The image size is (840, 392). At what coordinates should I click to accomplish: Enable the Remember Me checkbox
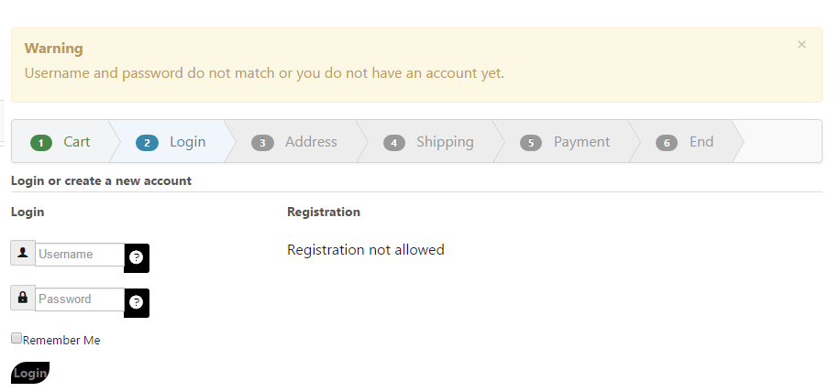[17, 338]
